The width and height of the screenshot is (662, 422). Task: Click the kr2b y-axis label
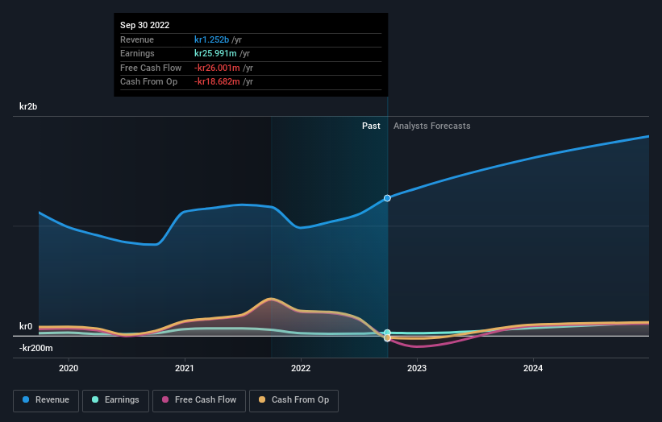point(28,106)
